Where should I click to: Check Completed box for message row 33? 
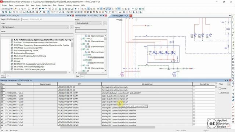(x=194, y=93)
